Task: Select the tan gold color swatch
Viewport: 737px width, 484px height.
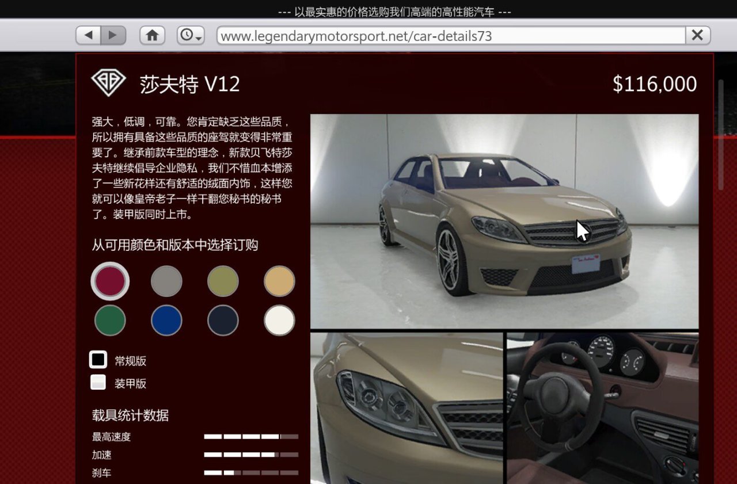Action: [x=279, y=281]
